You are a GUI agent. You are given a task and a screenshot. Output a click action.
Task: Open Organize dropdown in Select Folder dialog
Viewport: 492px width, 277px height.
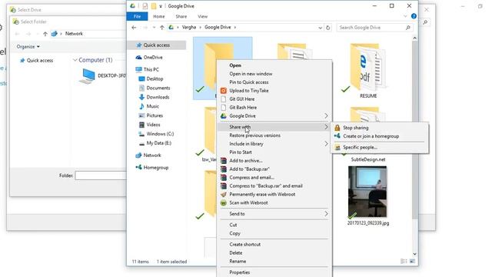pyautogui.click(x=28, y=46)
